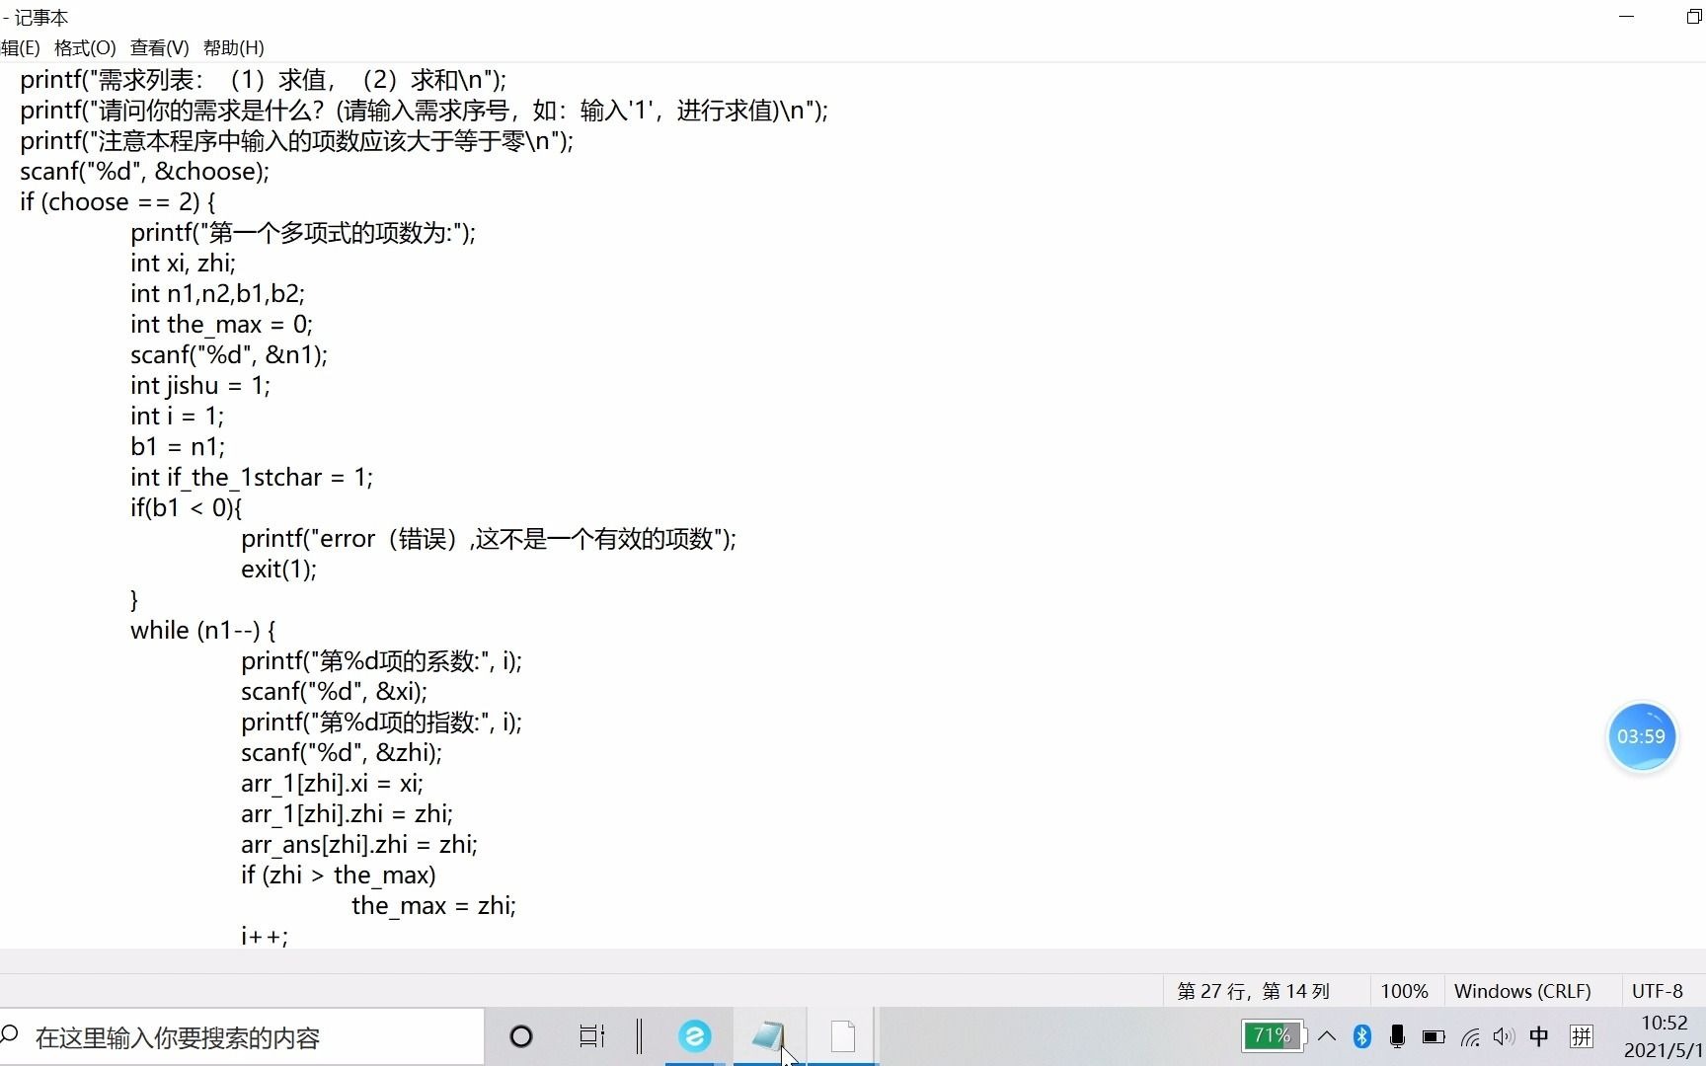Click the UTF-8 encoding status entry
The image size is (1706, 1066).
(x=1658, y=991)
